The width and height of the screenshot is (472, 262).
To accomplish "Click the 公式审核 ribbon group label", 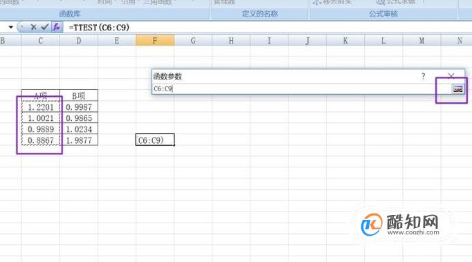I will 383,14.
